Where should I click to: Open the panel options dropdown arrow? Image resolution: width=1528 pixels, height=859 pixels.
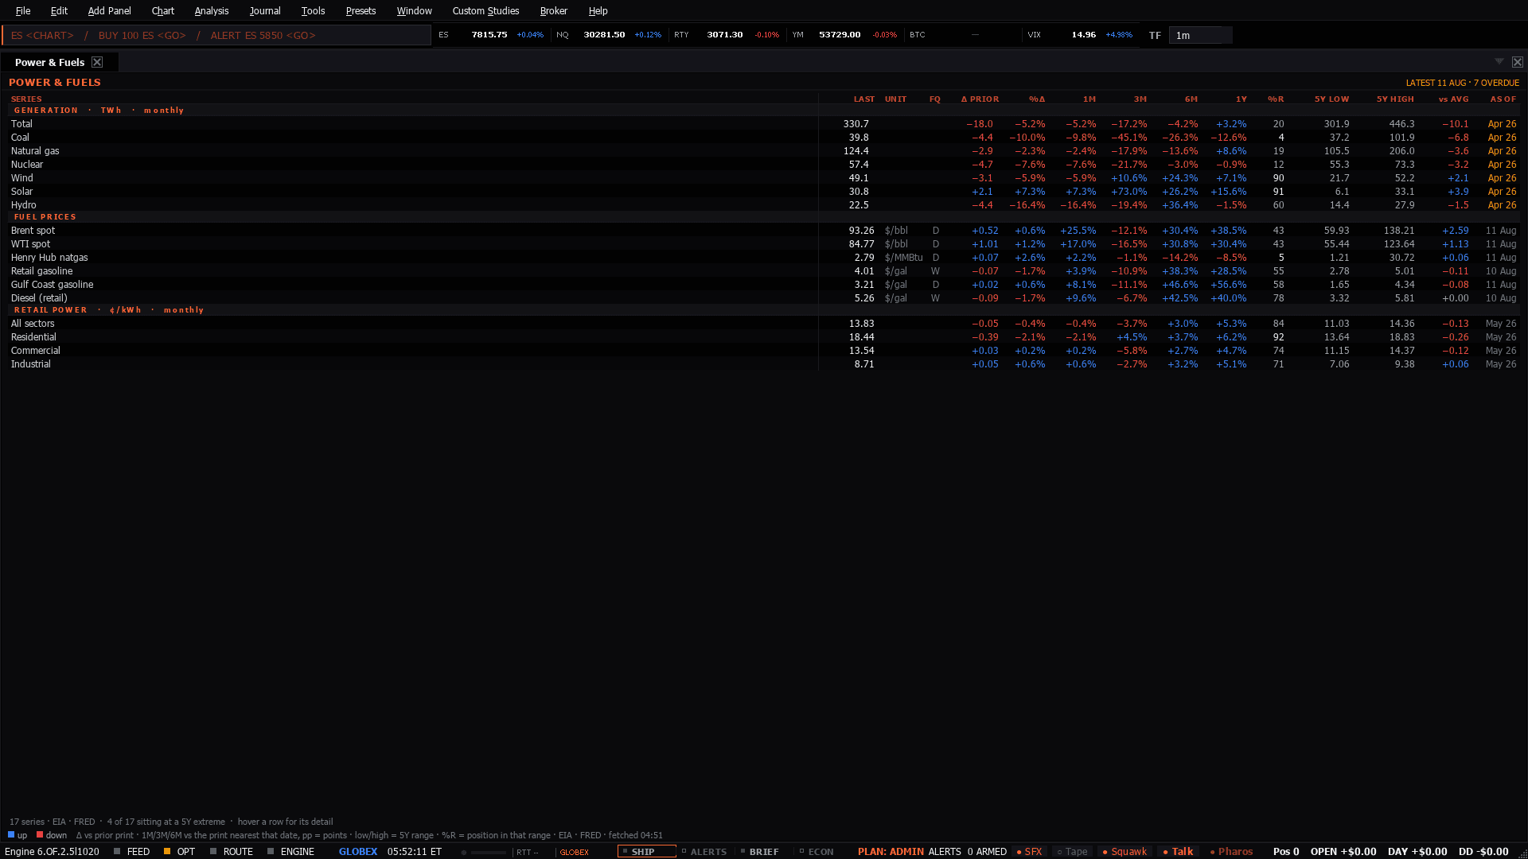click(1499, 61)
